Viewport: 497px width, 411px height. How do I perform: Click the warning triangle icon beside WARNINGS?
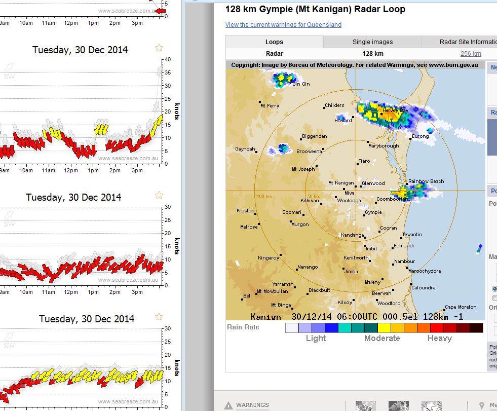pos(228,405)
